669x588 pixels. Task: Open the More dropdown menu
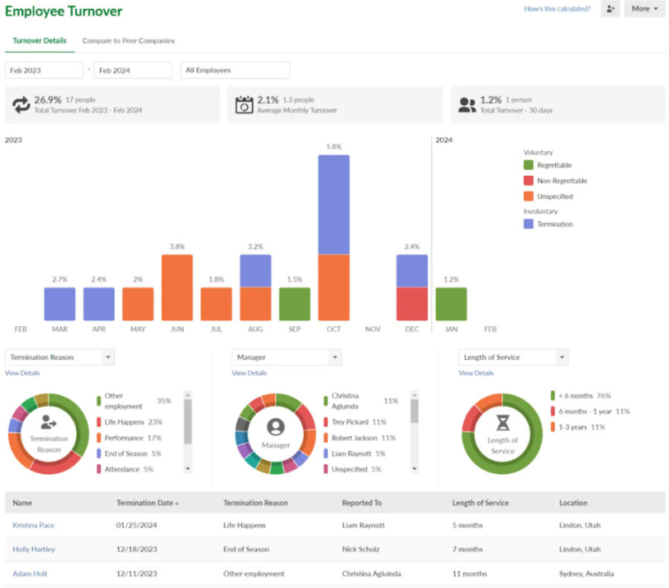pyautogui.click(x=645, y=8)
